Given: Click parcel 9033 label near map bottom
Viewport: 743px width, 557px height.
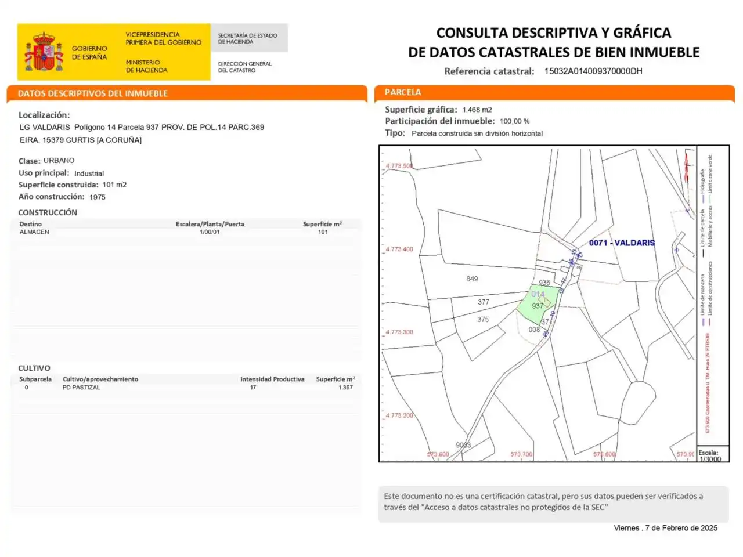Looking at the screenshot, I should pyautogui.click(x=463, y=445).
